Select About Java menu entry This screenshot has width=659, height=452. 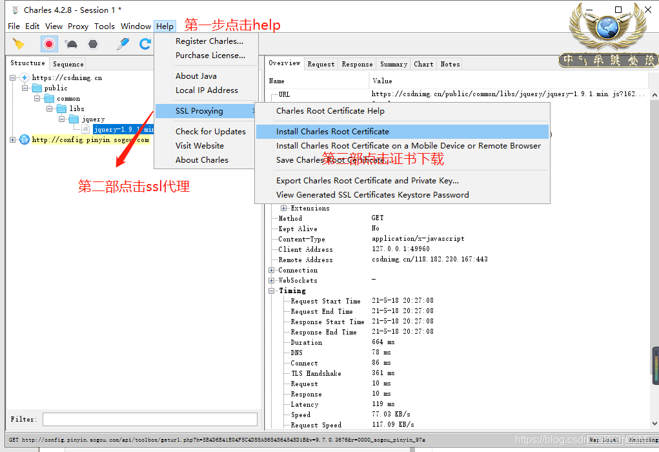[x=196, y=76]
